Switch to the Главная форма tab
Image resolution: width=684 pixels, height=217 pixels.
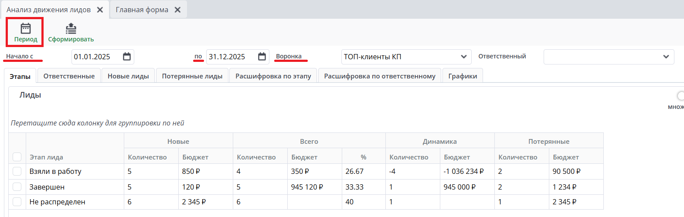tap(142, 10)
